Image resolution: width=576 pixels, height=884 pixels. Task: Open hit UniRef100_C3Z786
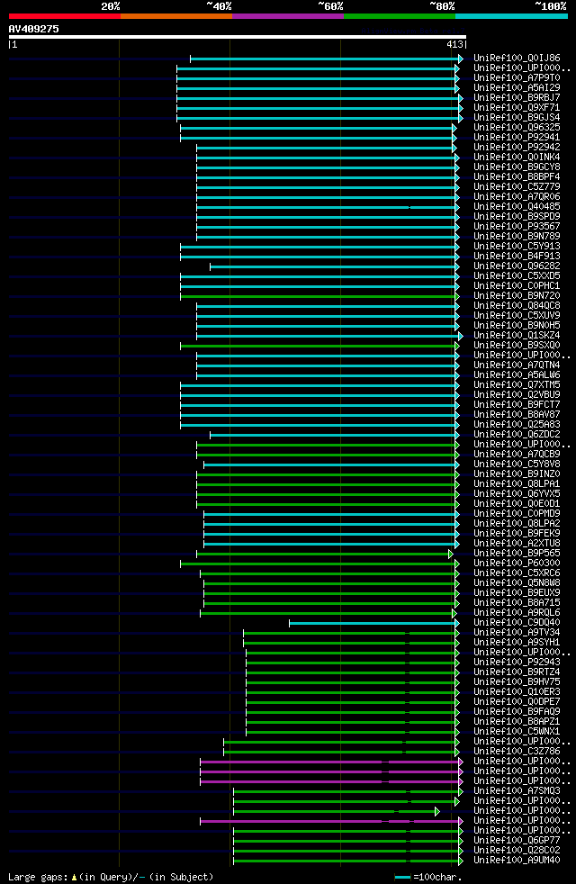point(517,752)
